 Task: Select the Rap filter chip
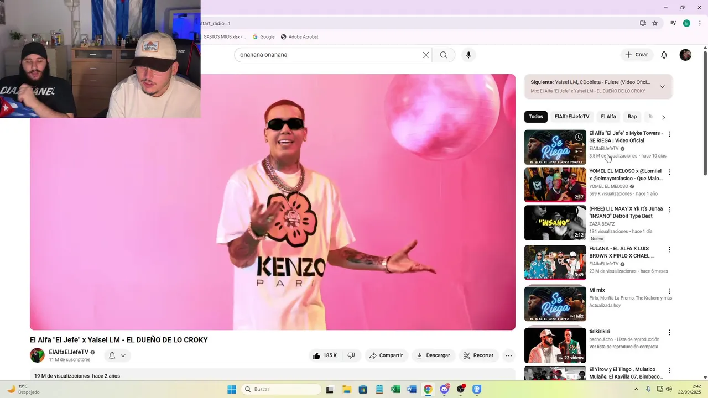632,117
